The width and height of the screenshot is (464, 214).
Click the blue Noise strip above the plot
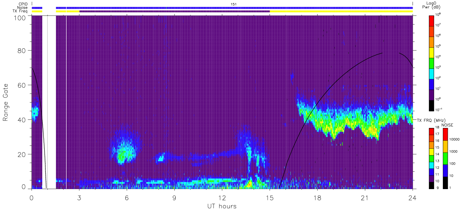click(234, 8)
